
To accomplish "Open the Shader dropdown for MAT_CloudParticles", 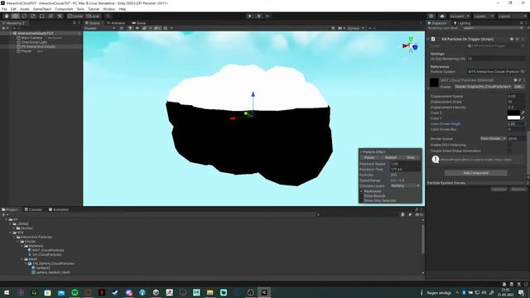I will coord(483,87).
